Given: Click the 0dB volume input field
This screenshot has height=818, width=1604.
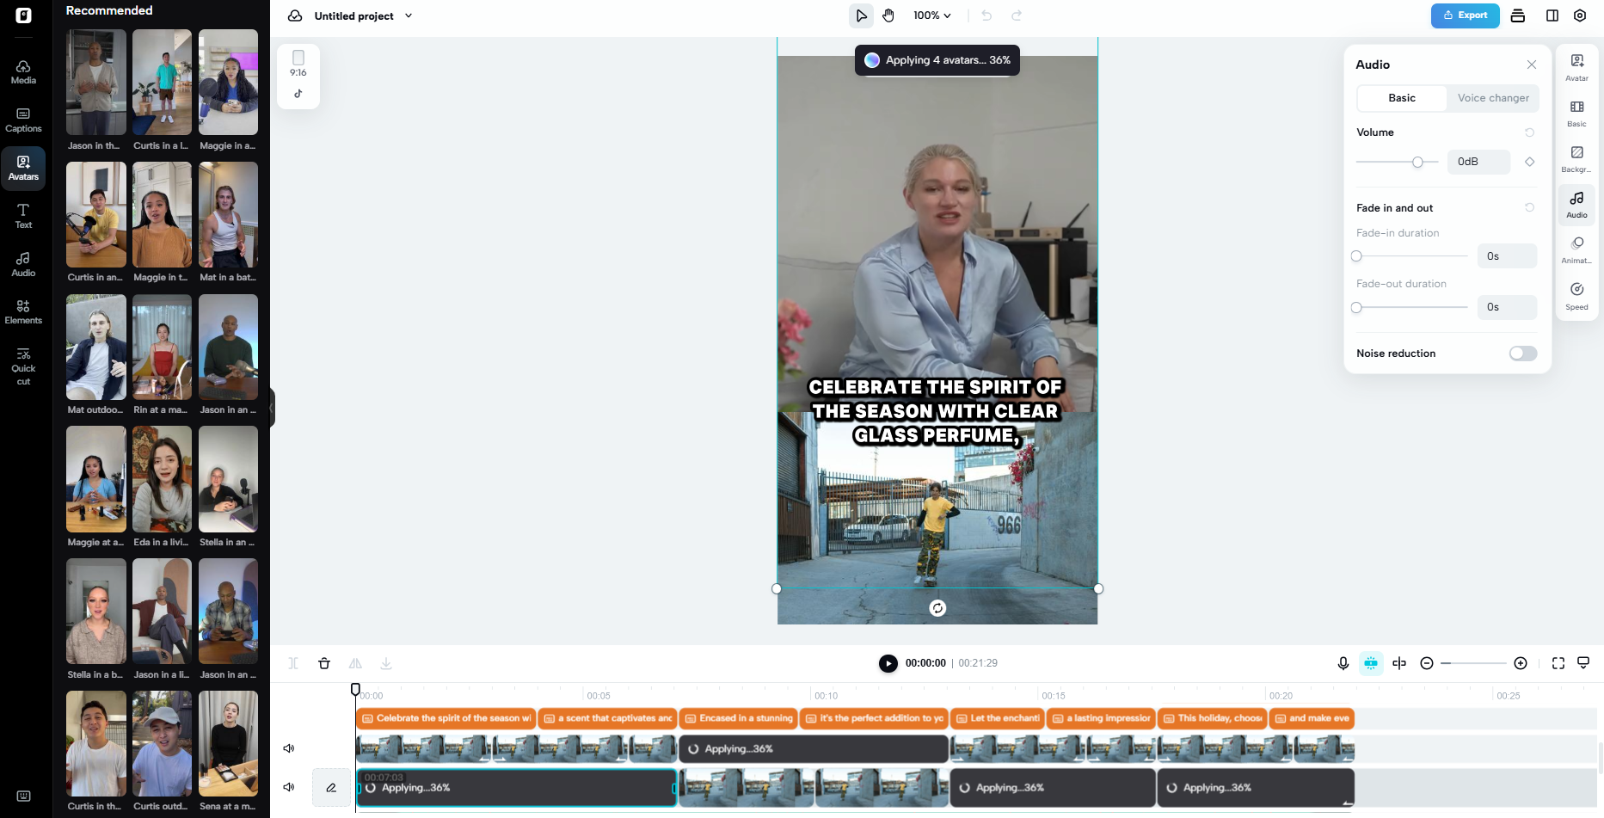Looking at the screenshot, I should click(1479, 162).
